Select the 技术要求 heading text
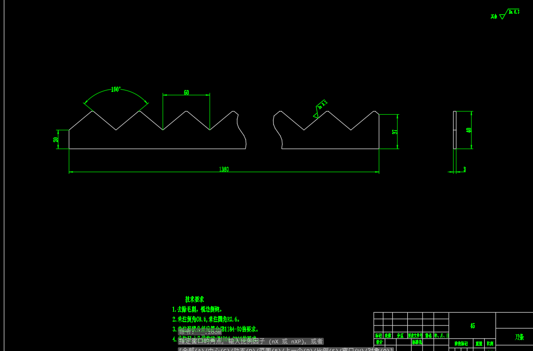The height and width of the screenshot is (351, 533). [194, 299]
